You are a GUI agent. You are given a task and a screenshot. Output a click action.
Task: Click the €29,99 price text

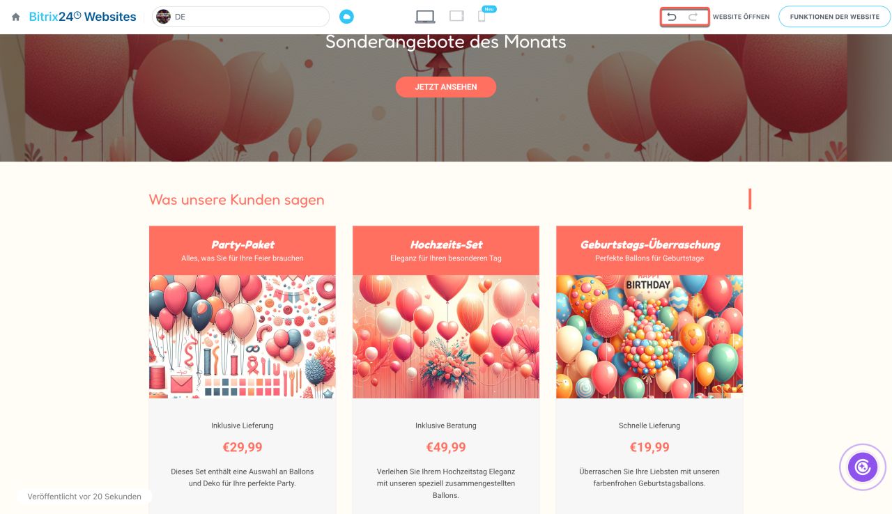click(243, 447)
